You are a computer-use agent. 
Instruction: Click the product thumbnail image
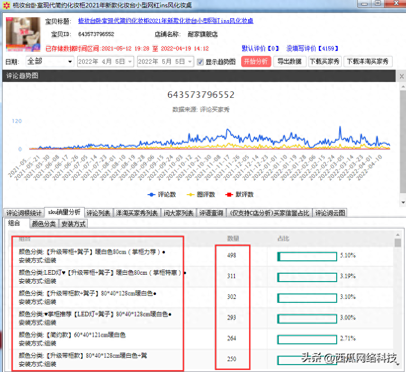[x=23, y=35]
